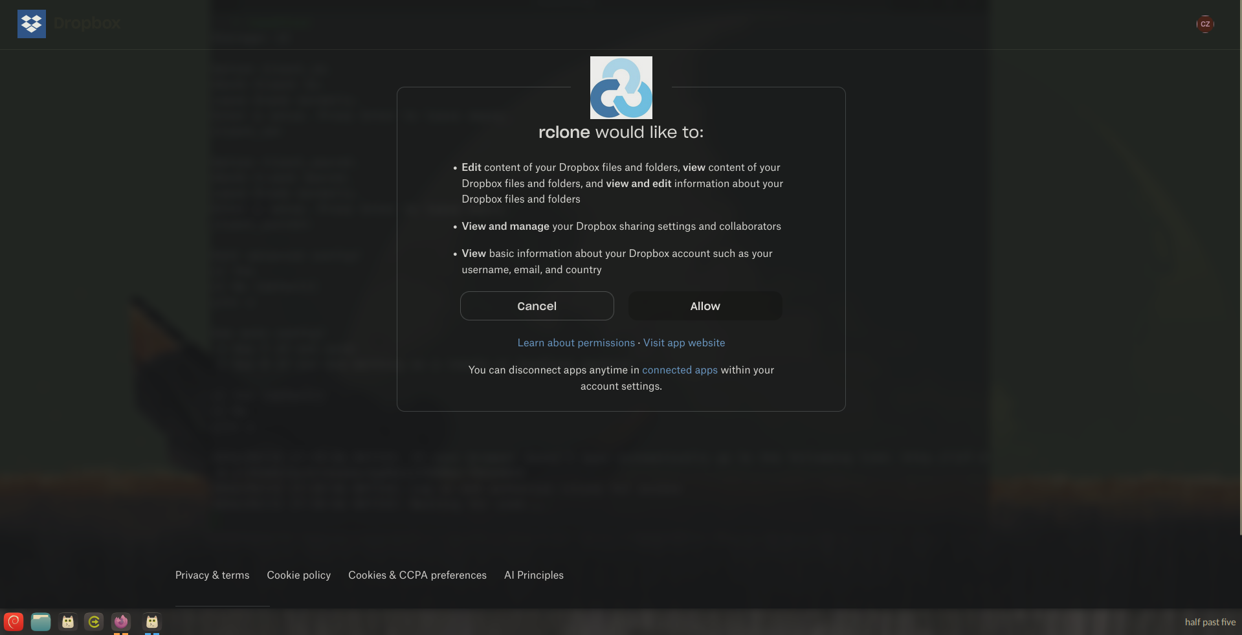Launch kitty terminal beside the file manager

pos(68,622)
